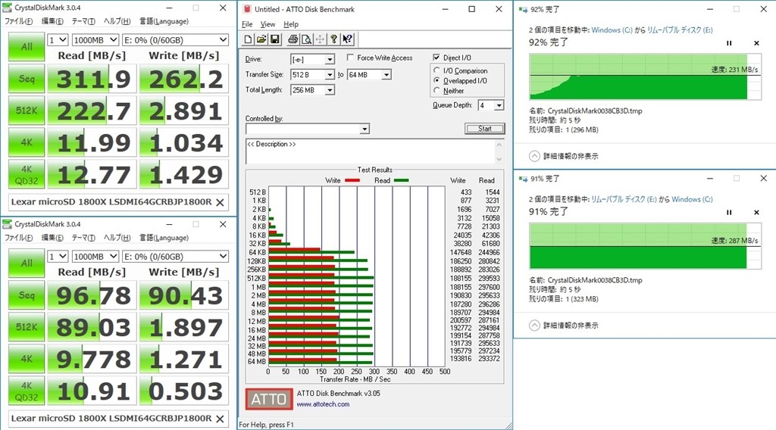This screenshot has width=776, height=430.
Task: Click the top CrystalDiskMark window title icon
Action: click(x=7, y=8)
